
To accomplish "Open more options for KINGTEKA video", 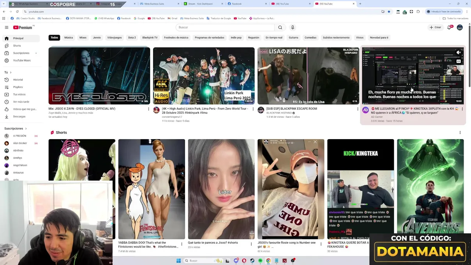I will [x=462, y=109].
